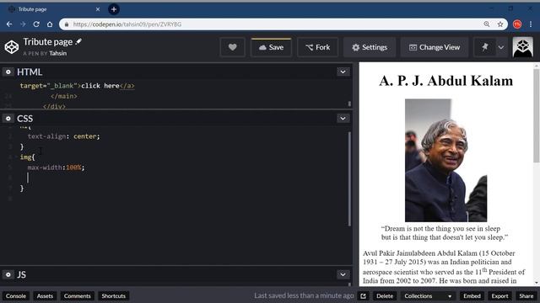Open Change View options
Viewport: 540px width, 303px height.
pyautogui.click(x=435, y=47)
